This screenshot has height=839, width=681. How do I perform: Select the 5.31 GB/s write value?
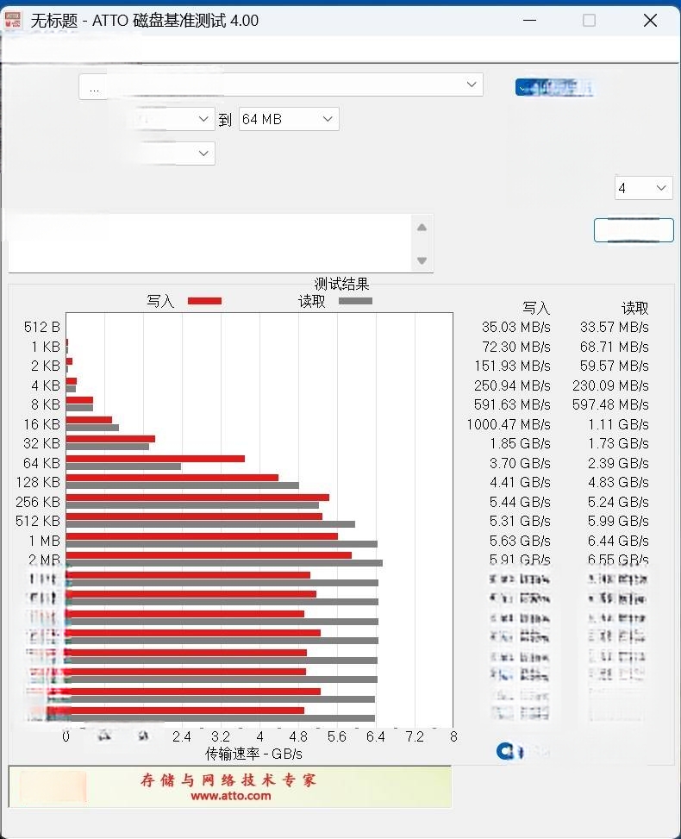520,521
